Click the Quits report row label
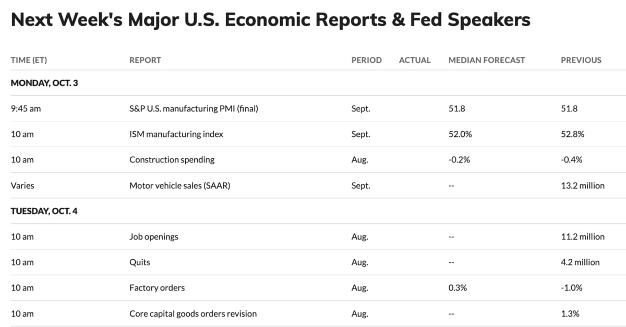This screenshot has width=626, height=327. pos(139,262)
